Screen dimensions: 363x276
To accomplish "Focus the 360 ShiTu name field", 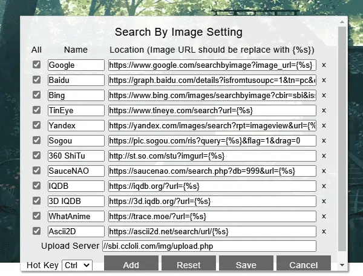I will point(76,156).
